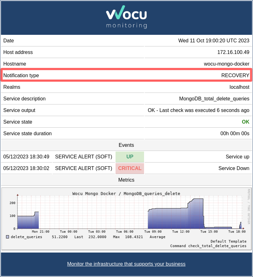Click the Max value 232.0000 in the graph legend

tap(97, 237)
